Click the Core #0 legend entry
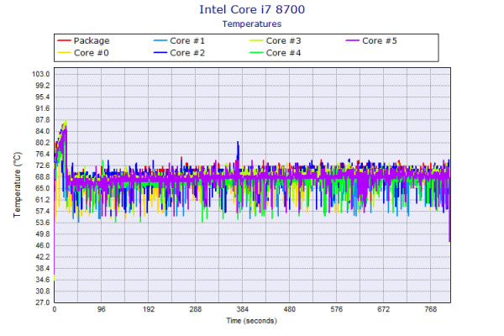 point(83,53)
